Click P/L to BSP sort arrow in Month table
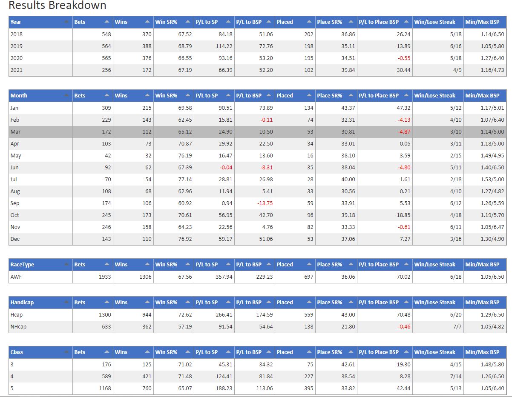The width and height of the screenshot is (512, 397). 268,96
